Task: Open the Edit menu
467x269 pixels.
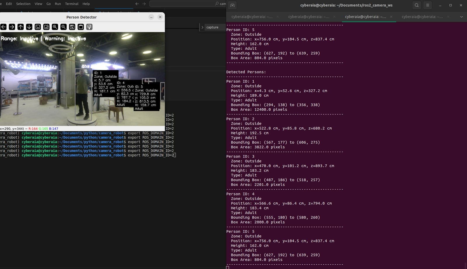Action: pos(9,4)
